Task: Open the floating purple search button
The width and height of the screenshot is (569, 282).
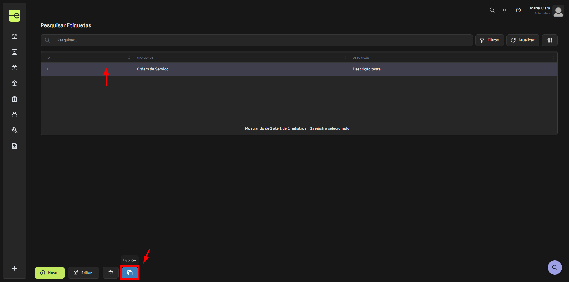Action: pyautogui.click(x=554, y=268)
